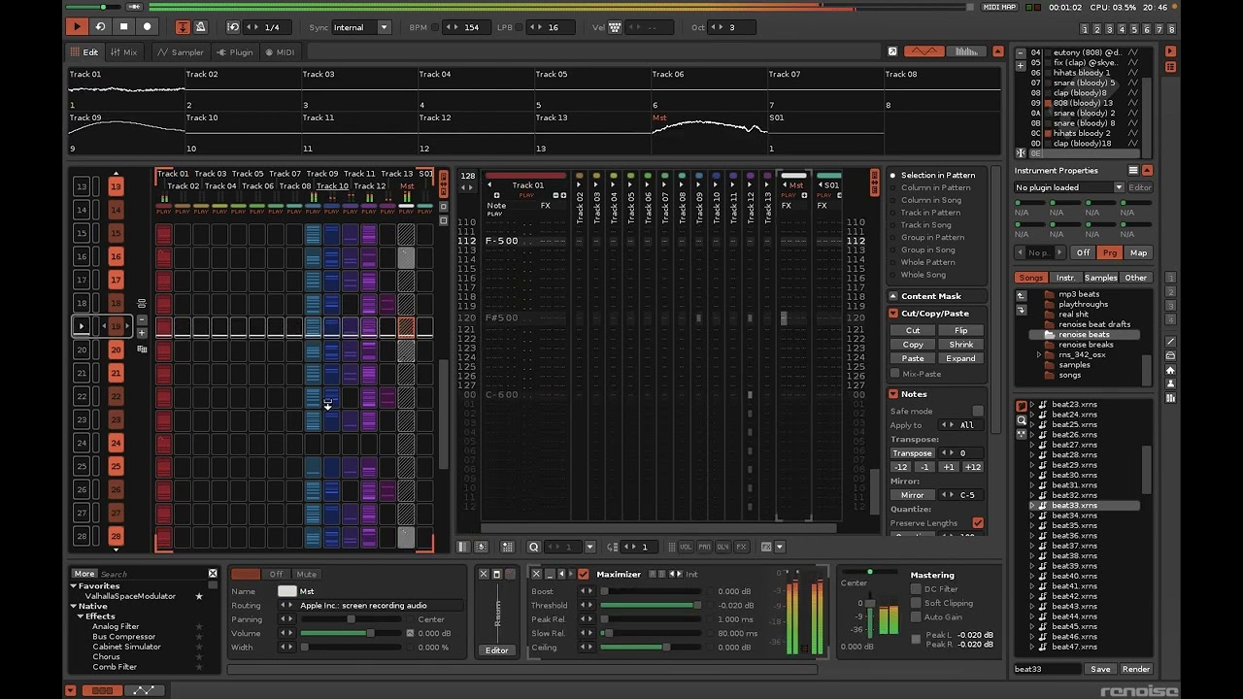This screenshot has width=1243, height=699.
Task: Enable the Mix-Paste checkbox
Action: (x=895, y=374)
